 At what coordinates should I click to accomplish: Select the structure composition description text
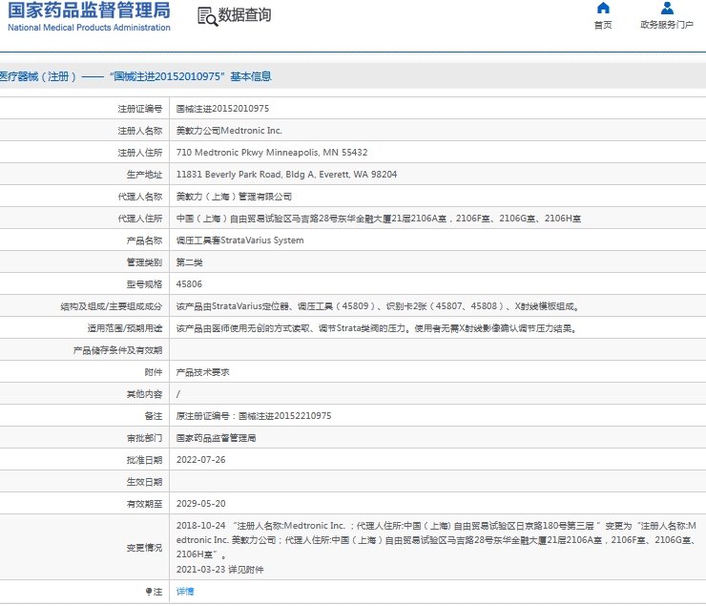point(378,306)
